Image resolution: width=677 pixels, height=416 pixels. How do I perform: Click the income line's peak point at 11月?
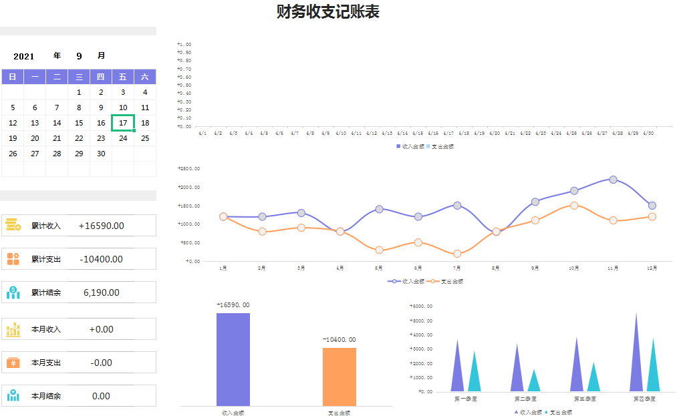point(613,180)
